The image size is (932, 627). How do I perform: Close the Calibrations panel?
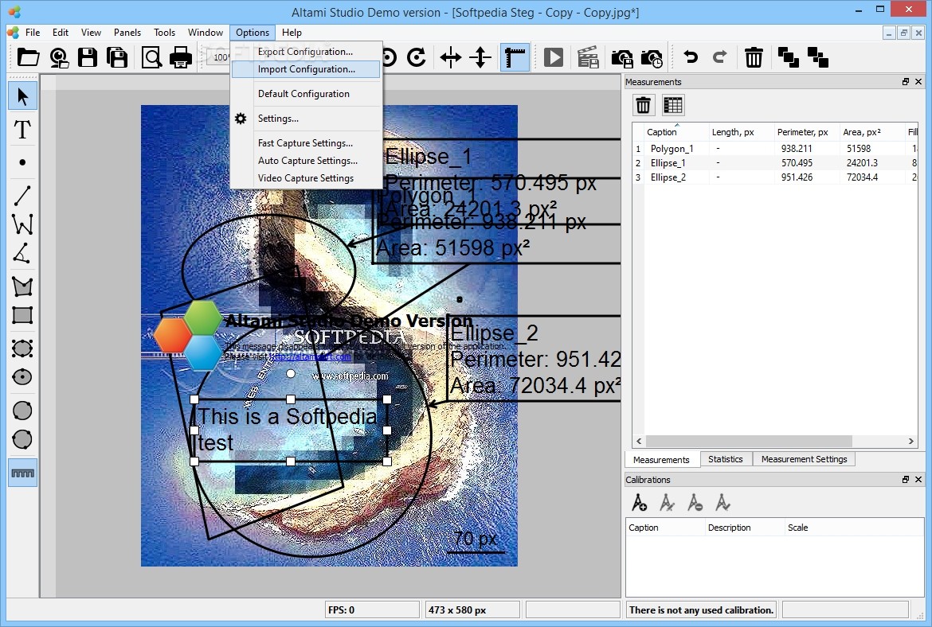[x=918, y=480]
